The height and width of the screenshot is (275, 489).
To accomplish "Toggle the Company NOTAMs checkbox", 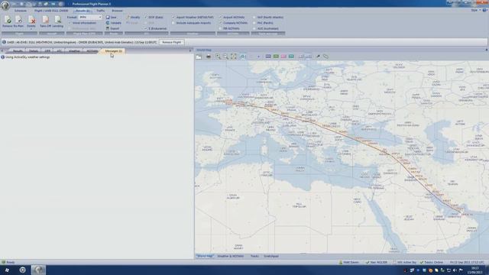I will pos(220,23).
